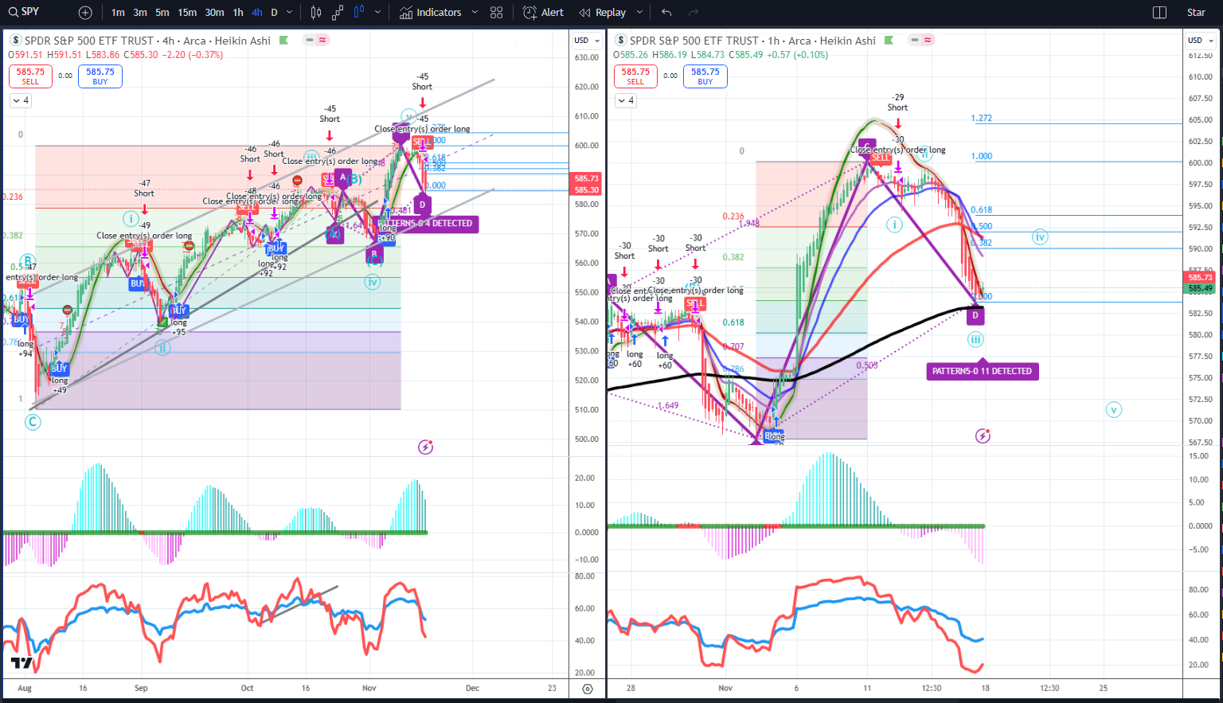Toggle the gray dash pill on the 4h chart

click(311, 40)
